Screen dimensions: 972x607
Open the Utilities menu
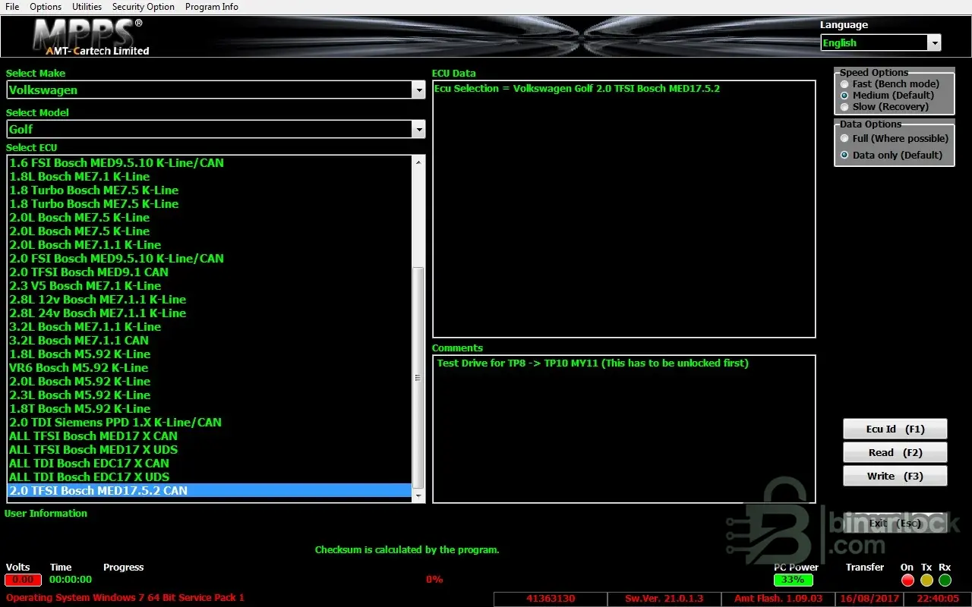87,7
